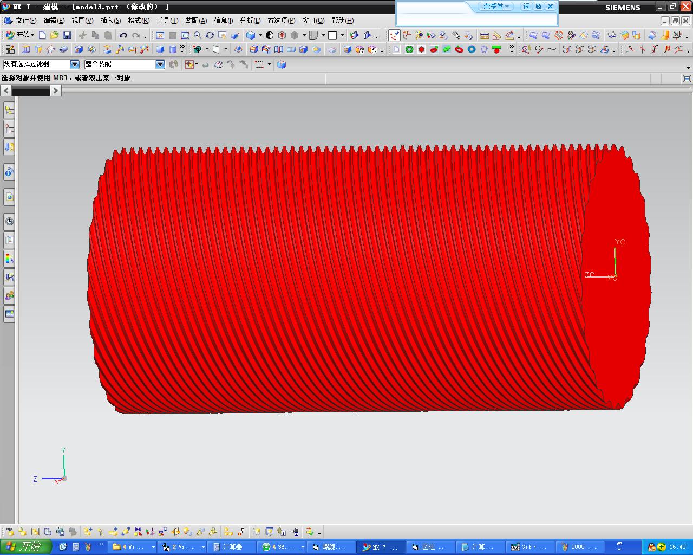Click the blue cube icon on the selection bar
The height and width of the screenshot is (555, 693).
click(x=282, y=64)
